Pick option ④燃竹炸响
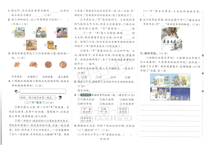 (x=84, y=104)
